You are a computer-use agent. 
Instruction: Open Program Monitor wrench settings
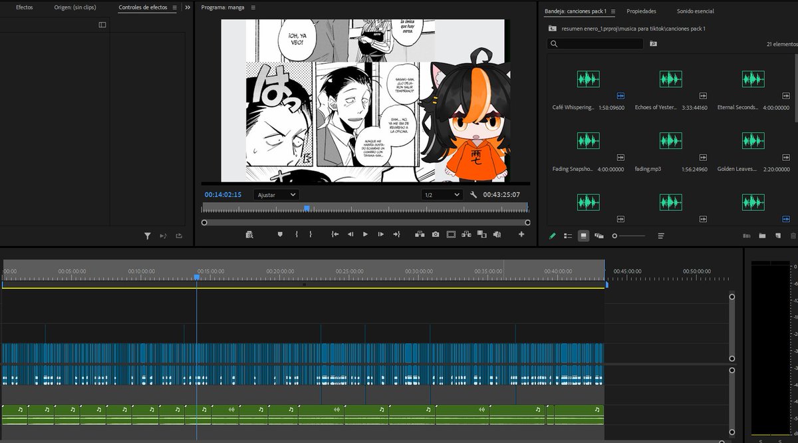473,195
